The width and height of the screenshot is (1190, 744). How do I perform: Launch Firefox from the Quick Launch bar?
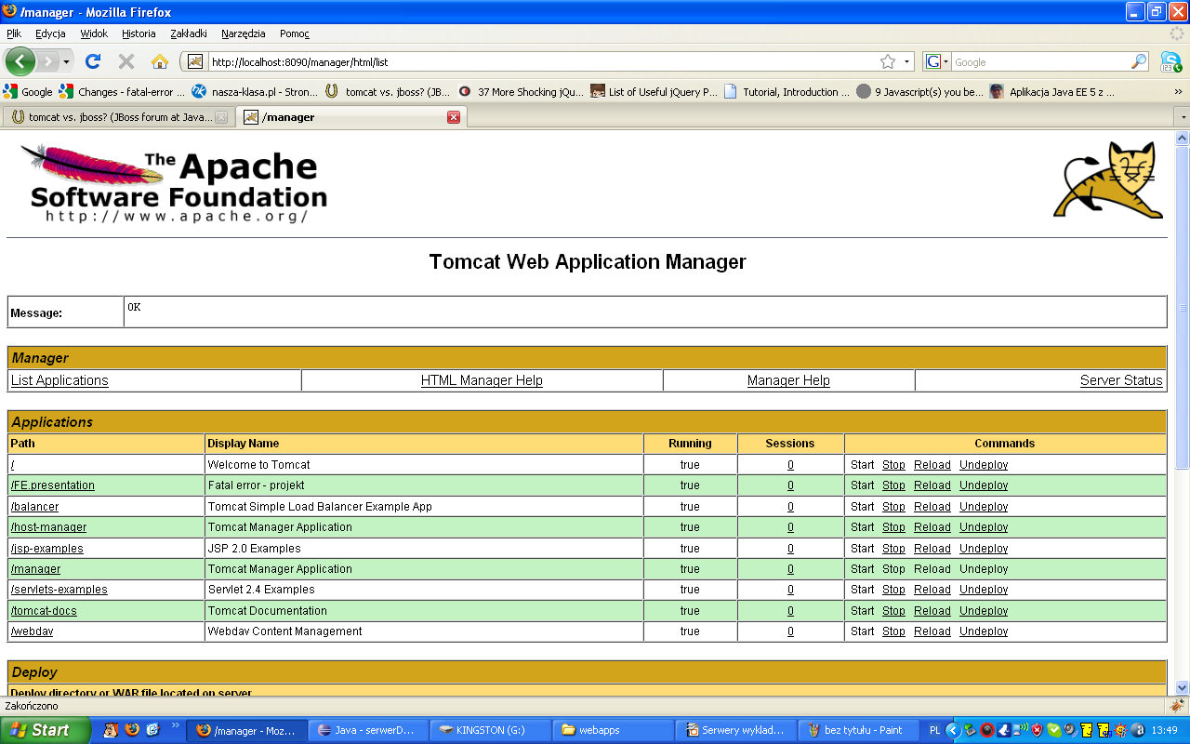(x=132, y=730)
